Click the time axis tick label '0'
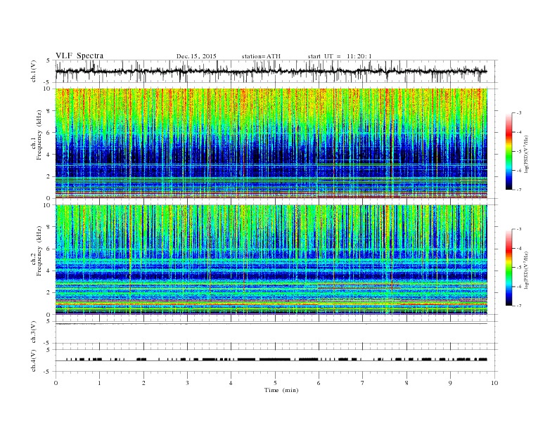 pos(56,383)
